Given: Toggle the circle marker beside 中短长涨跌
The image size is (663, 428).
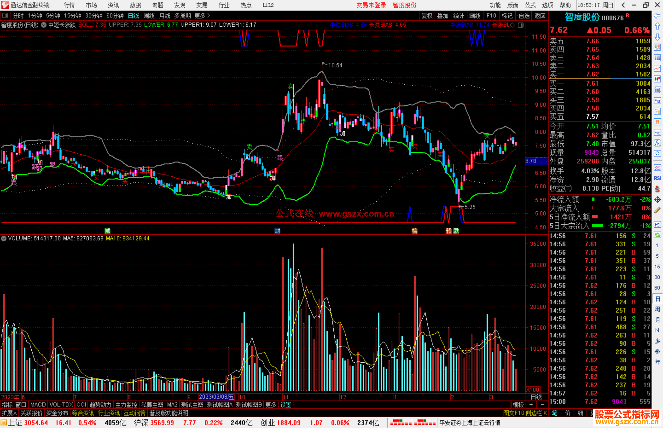Looking at the screenshot, I should tap(44, 25).
